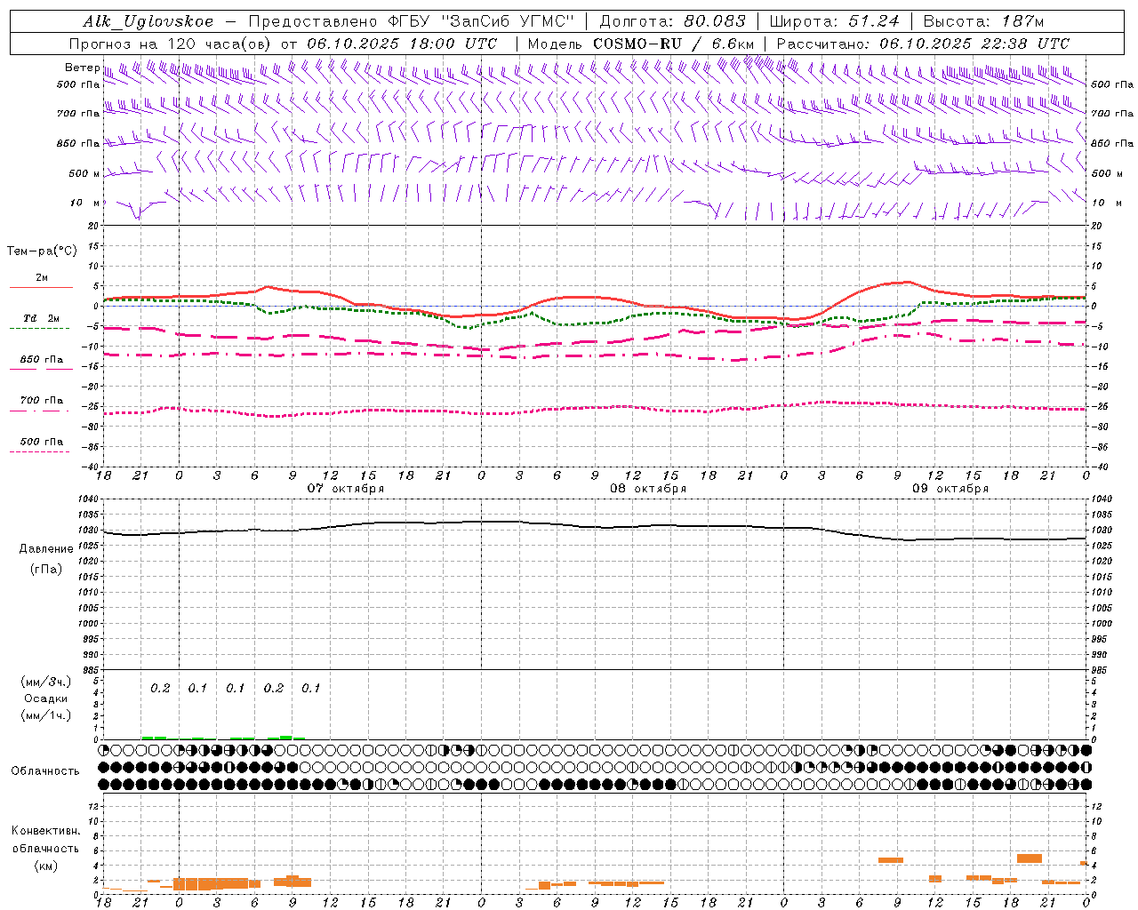Click the black pressure curve in the Давление chart

click(x=596, y=526)
